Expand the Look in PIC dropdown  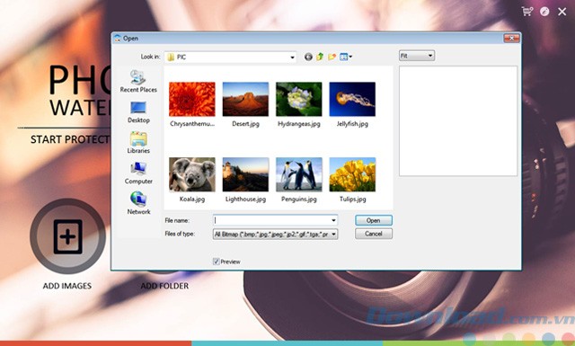click(x=292, y=58)
